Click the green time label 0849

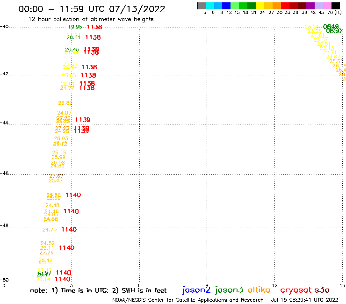point(331,27)
